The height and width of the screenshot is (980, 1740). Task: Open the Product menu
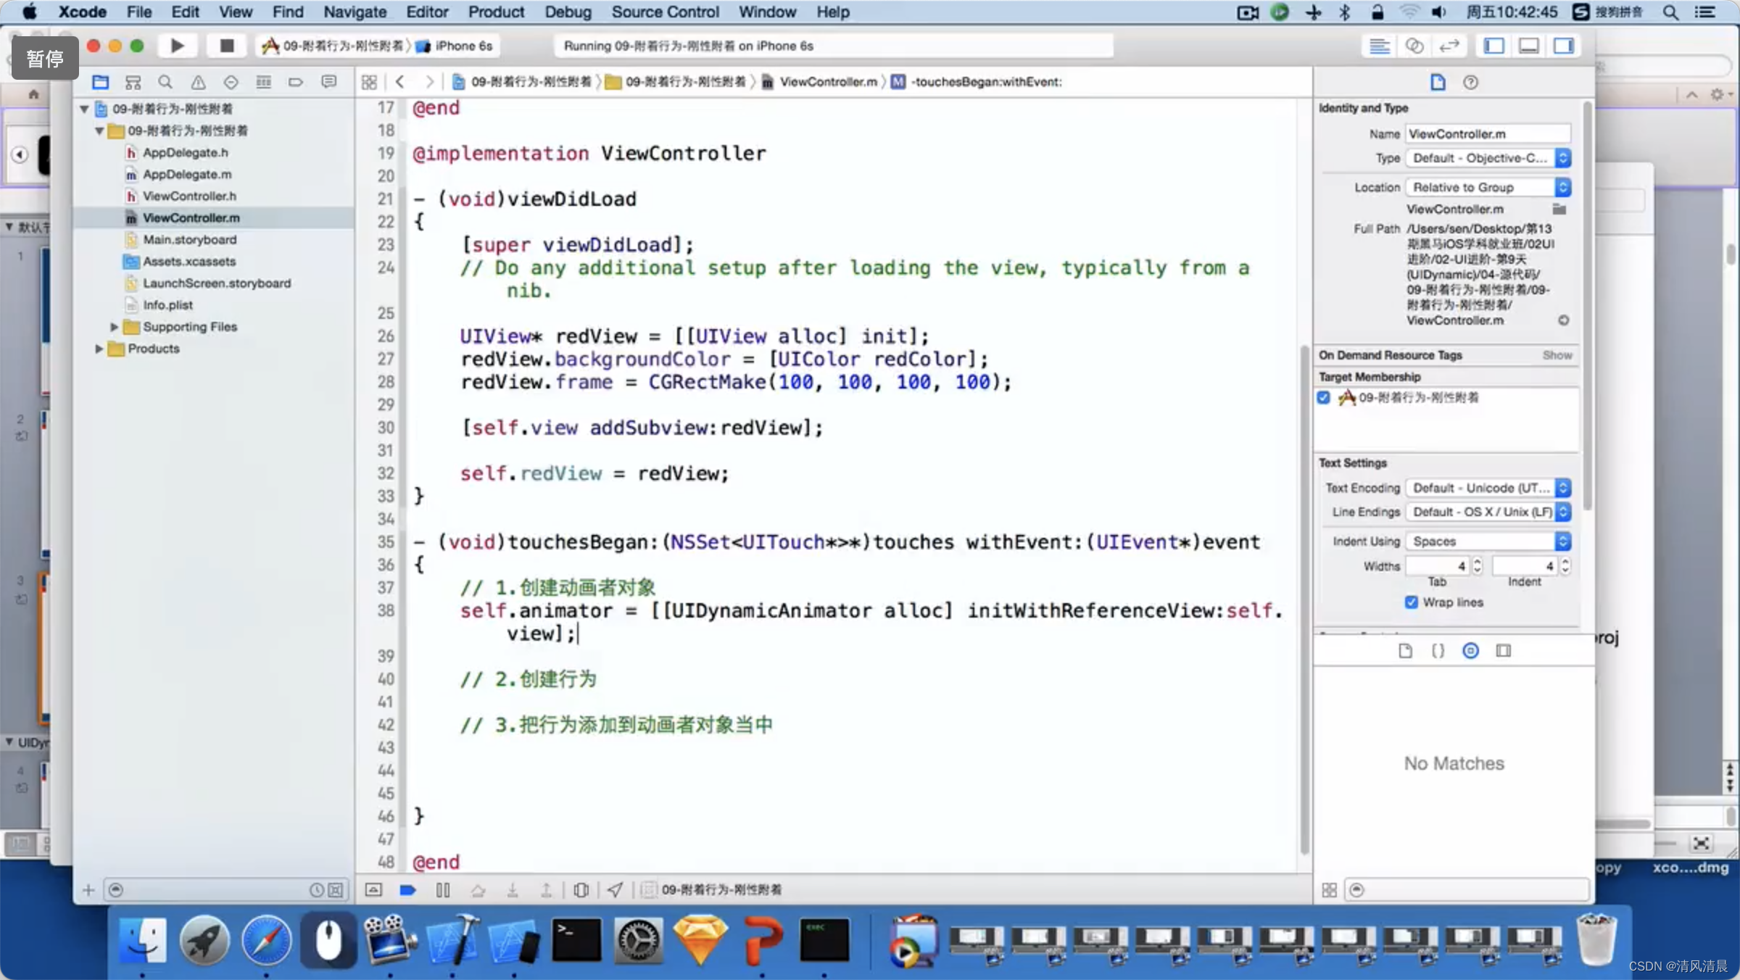click(496, 12)
